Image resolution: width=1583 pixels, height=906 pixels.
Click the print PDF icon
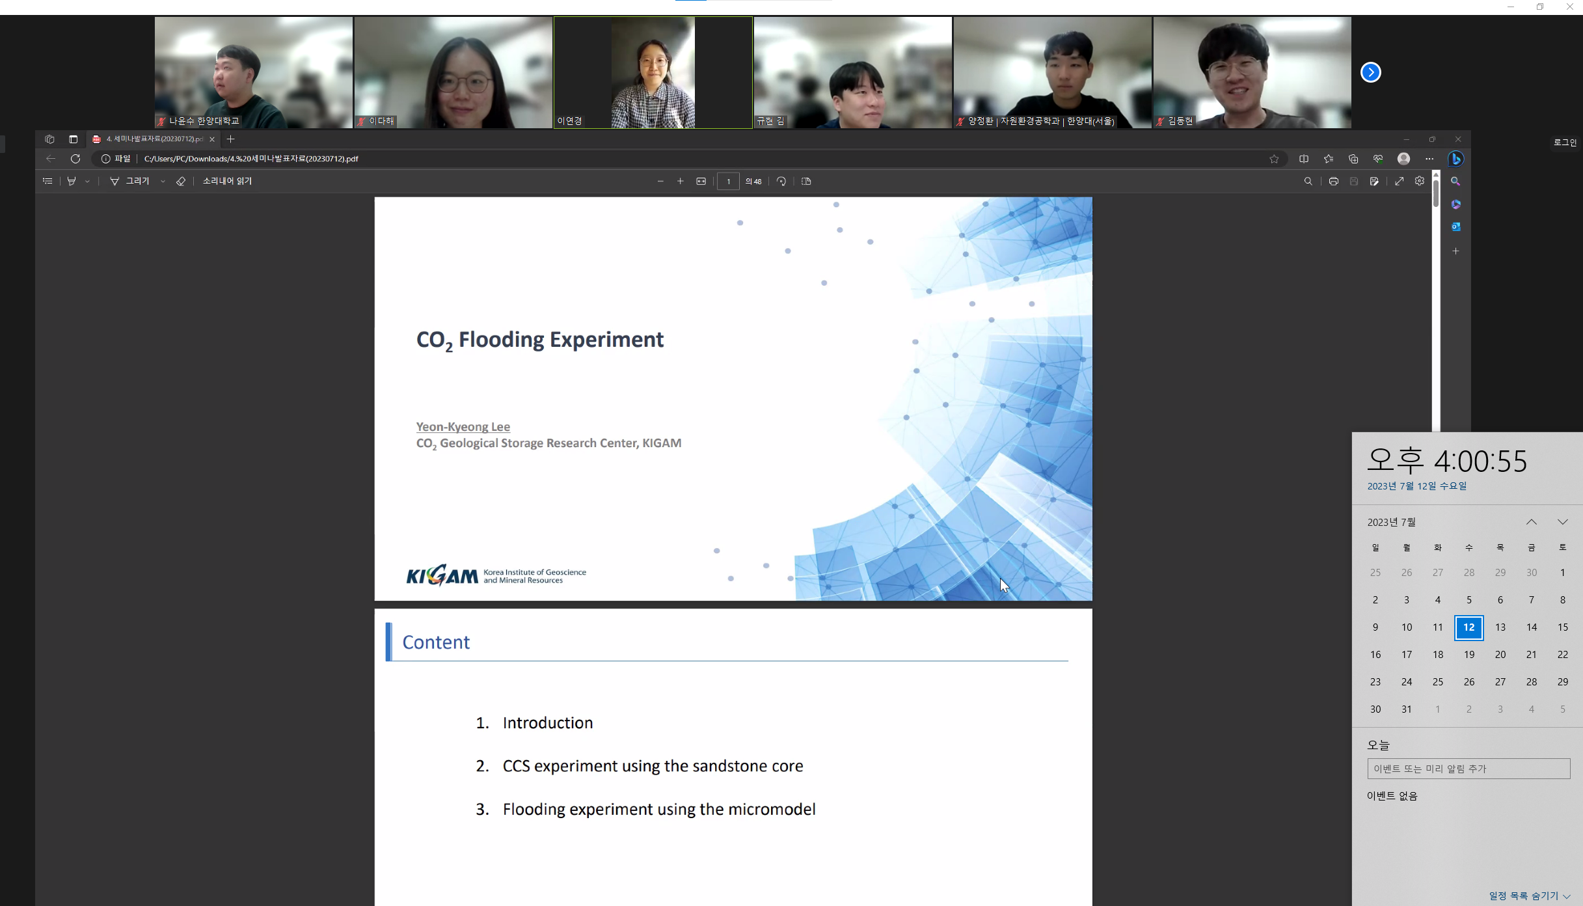[x=1333, y=181]
